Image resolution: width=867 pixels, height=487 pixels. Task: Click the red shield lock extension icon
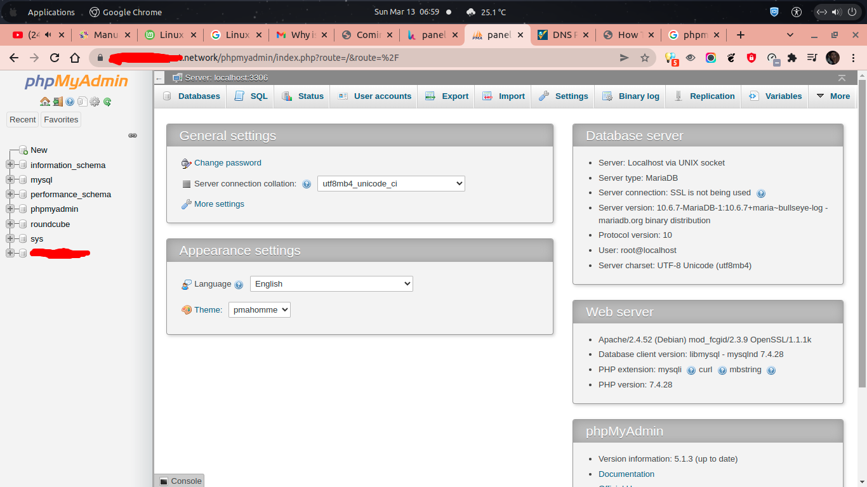click(x=751, y=58)
